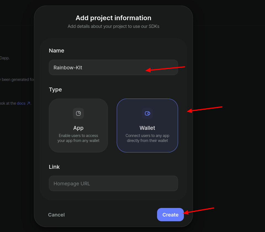Screen dimensions: 265x232
Task: Select the Wallet project type card
Action: (147, 125)
